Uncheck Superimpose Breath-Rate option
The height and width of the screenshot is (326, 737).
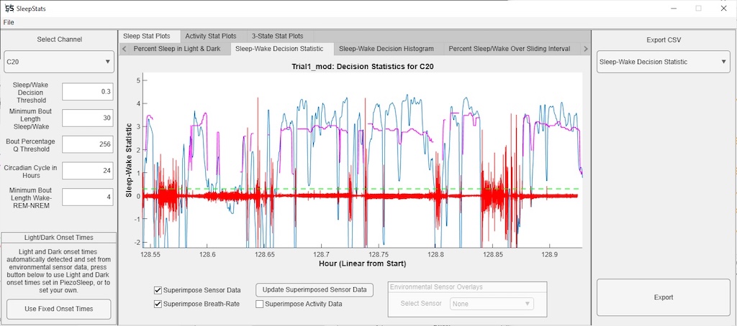click(x=158, y=304)
